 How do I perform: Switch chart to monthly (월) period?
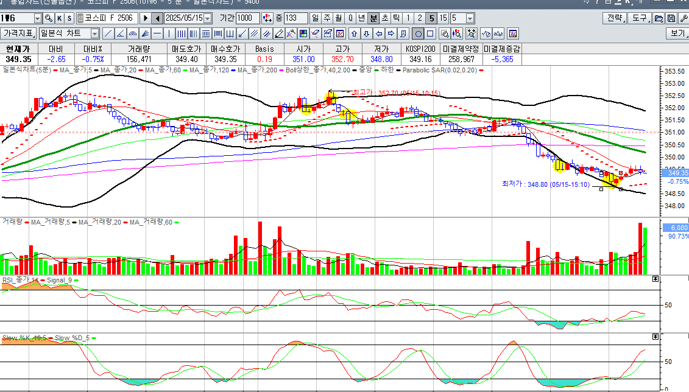(x=339, y=18)
